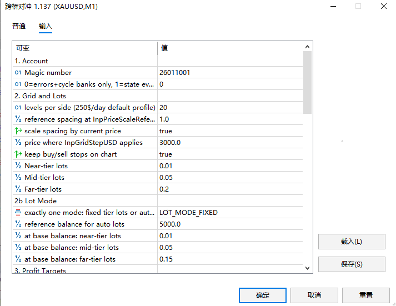Select the keep buy/sell stops on chart label
Image resolution: width=396 pixels, height=306 pixels.
pos(71,154)
